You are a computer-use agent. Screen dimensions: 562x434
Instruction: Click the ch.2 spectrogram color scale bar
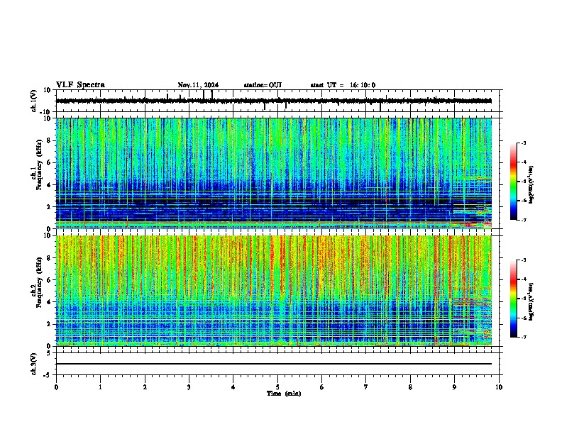tap(514, 299)
